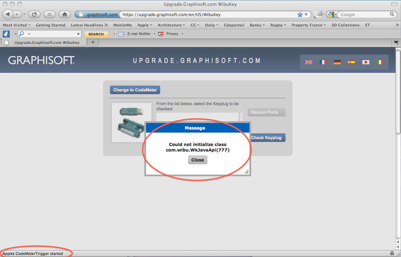The height and width of the screenshot is (257, 401).
Task: Open a new tab with plus button
Action: 93,42
